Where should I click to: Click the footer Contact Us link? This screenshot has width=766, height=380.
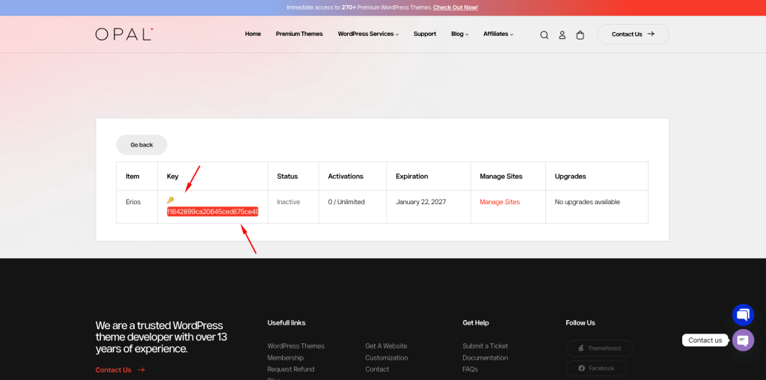pos(120,370)
